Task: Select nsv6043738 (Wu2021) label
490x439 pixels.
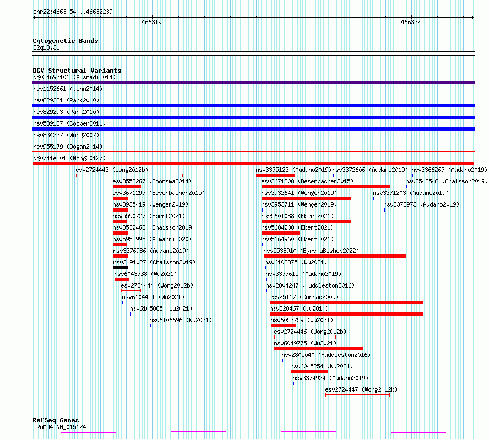Action: point(145,274)
